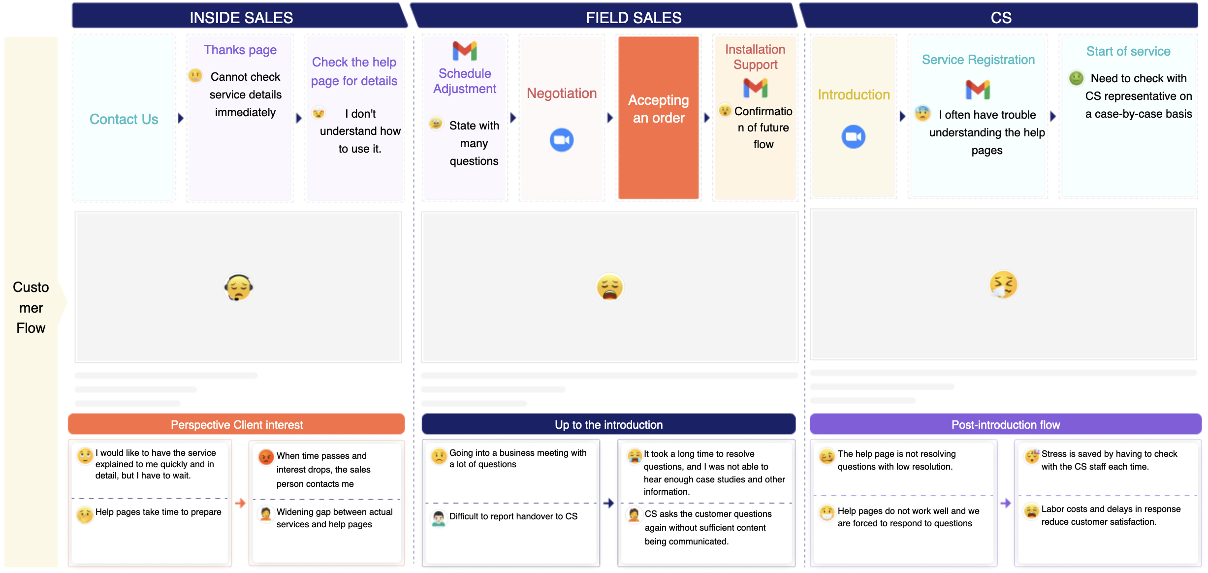The width and height of the screenshot is (1208, 573).
Task: Click the arrow after Service Registration card
Action: tap(1053, 116)
